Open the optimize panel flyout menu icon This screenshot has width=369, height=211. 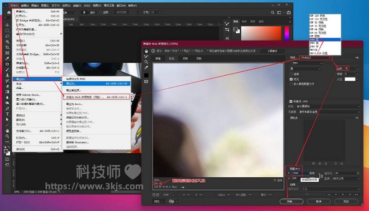pyautogui.click(x=357, y=58)
